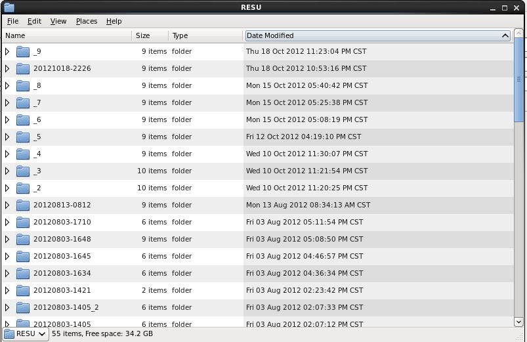Click the Name column header
Image resolution: width=527 pixels, height=342 pixels.
(x=66, y=35)
